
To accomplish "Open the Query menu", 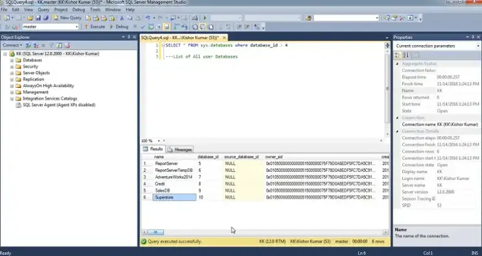I will 43,10.
